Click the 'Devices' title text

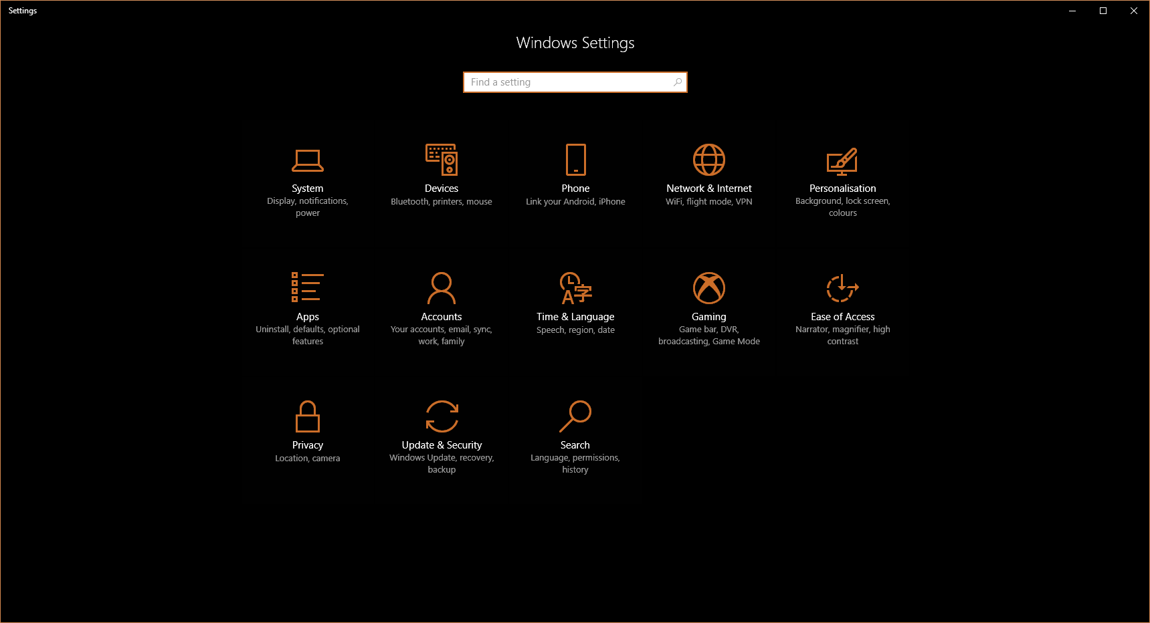[x=442, y=189]
